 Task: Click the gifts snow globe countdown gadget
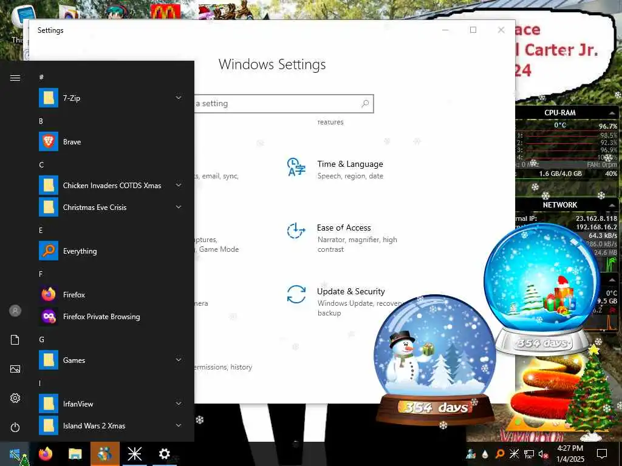click(542, 289)
